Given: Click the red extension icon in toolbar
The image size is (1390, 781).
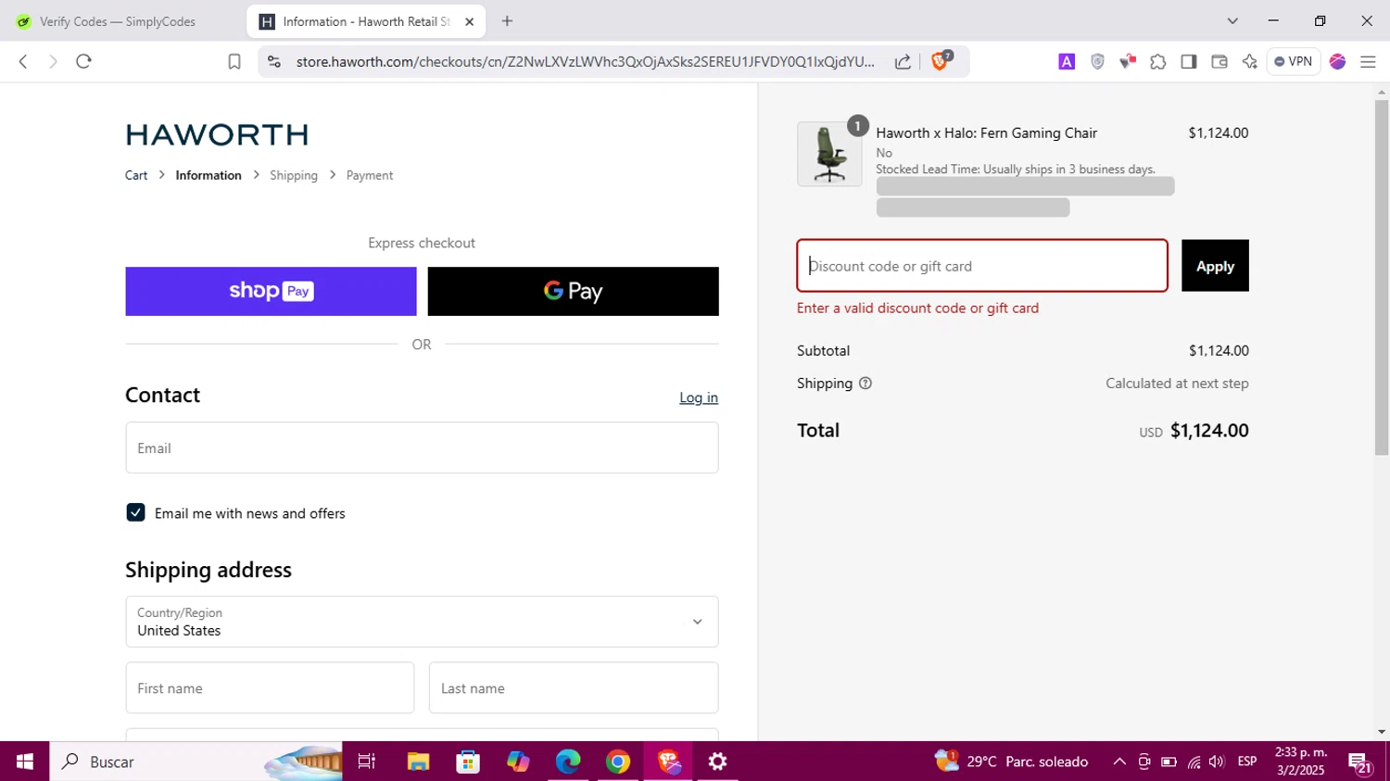Looking at the screenshot, I should tap(1128, 61).
